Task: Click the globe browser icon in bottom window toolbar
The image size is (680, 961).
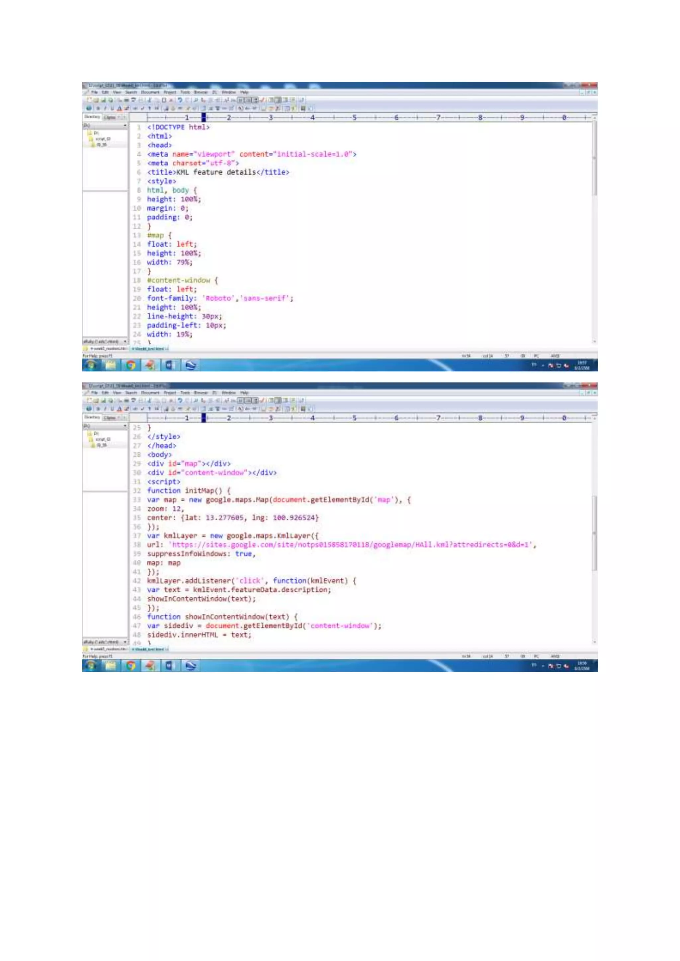Action: (x=89, y=409)
